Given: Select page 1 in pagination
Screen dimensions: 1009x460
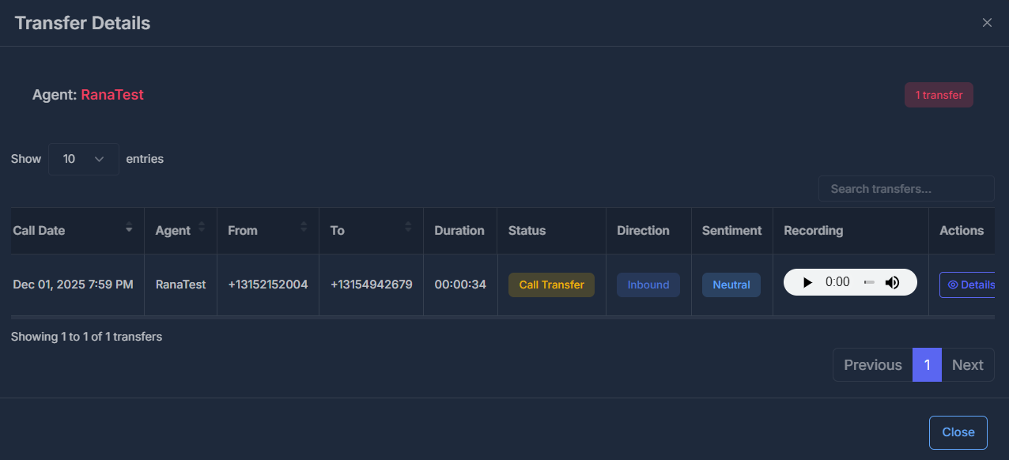Looking at the screenshot, I should (x=927, y=365).
